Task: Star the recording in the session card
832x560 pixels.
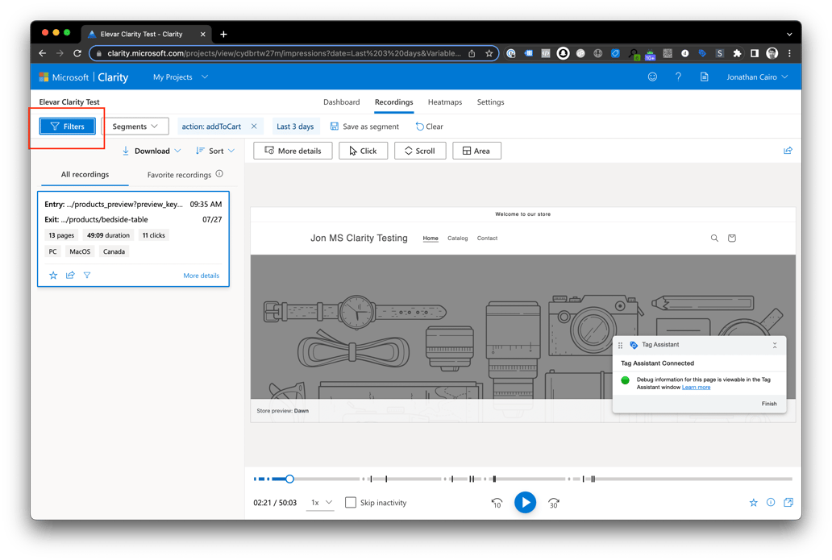Action: click(53, 276)
